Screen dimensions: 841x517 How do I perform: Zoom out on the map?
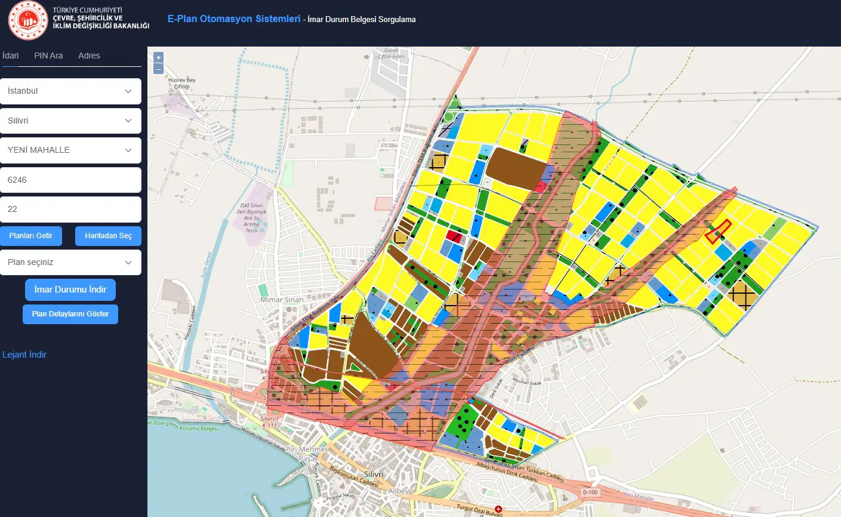pos(158,69)
